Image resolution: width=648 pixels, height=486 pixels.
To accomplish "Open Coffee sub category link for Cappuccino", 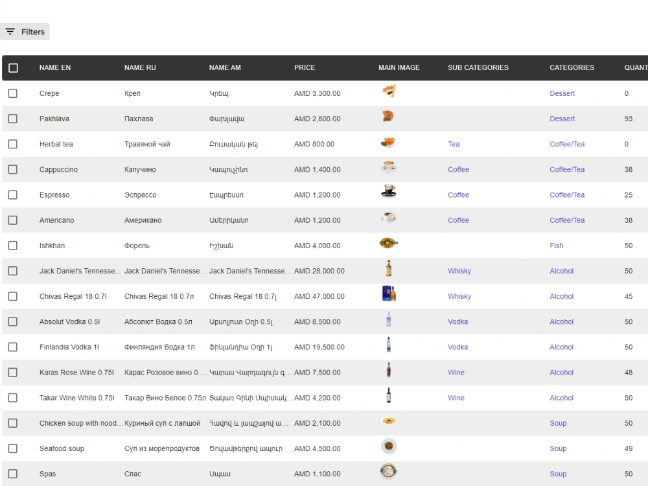I will coord(458,169).
